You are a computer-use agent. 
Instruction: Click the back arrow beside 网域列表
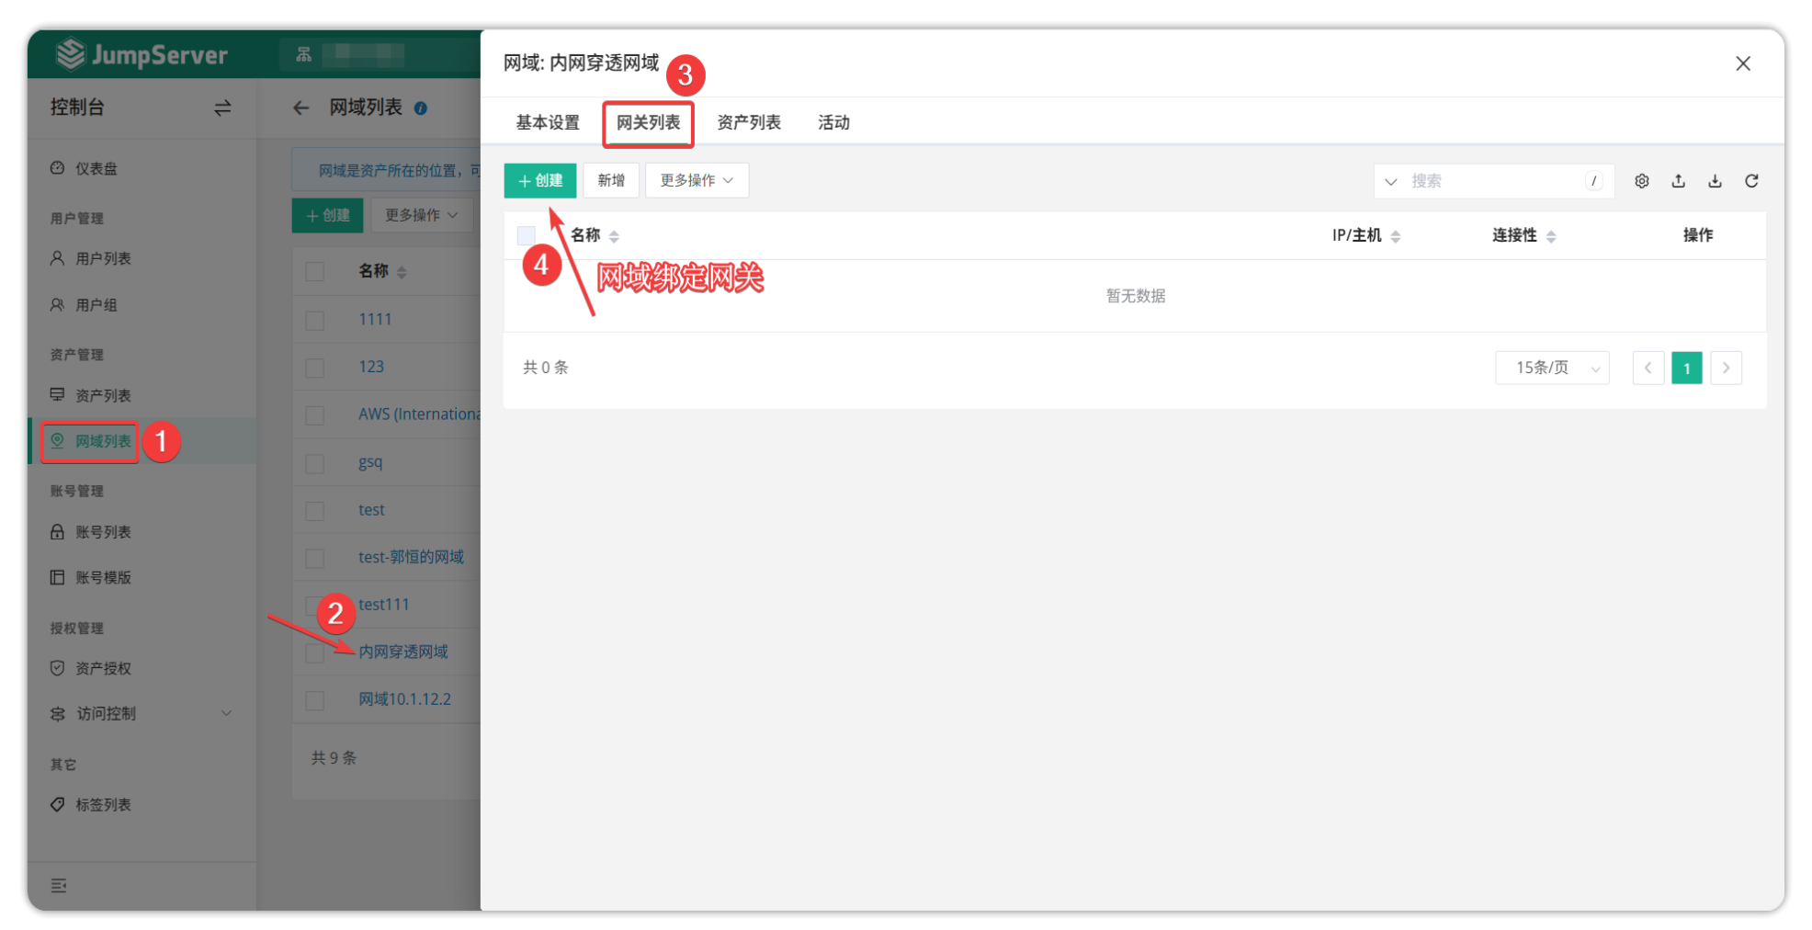pos(300,108)
